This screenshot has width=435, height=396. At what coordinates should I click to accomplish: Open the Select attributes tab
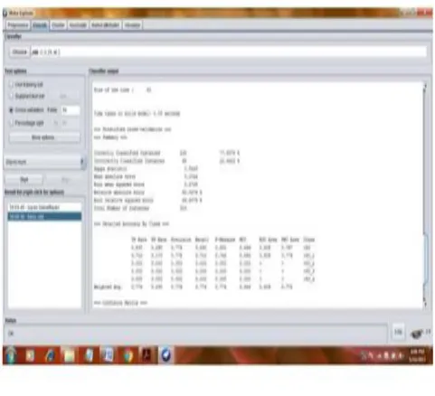click(x=105, y=25)
